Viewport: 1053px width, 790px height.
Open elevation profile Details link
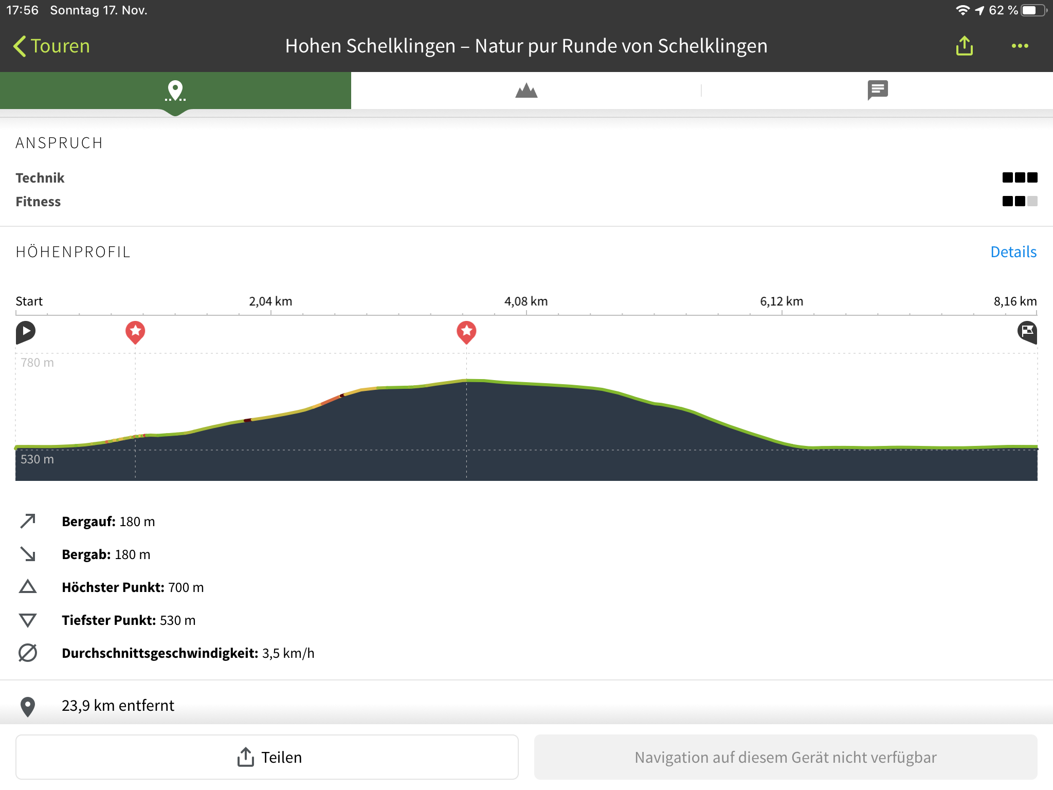click(x=1013, y=252)
